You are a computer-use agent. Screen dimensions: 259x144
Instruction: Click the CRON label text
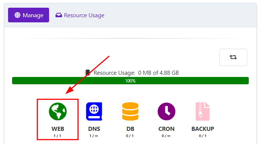tap(166, 129)
